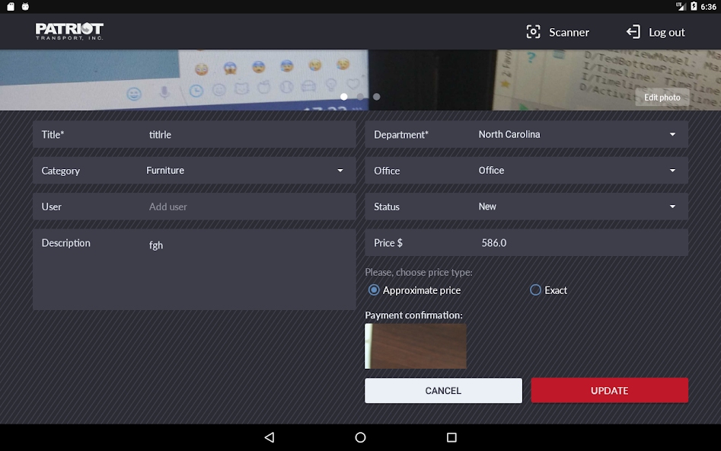Edit the Price $ field value
The width and height of the screenshot is (721, 451).
[527, 242]
